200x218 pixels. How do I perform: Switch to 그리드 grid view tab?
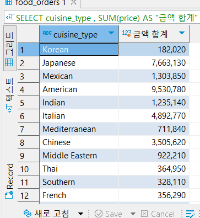pos(10,49)
